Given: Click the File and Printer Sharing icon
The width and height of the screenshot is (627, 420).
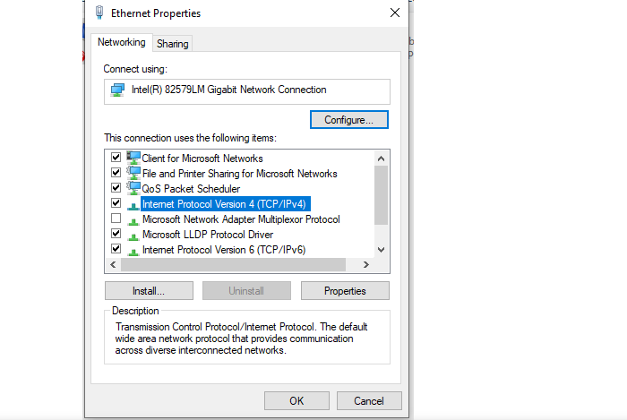Looking at the screenshot, I should pos(133,173).
